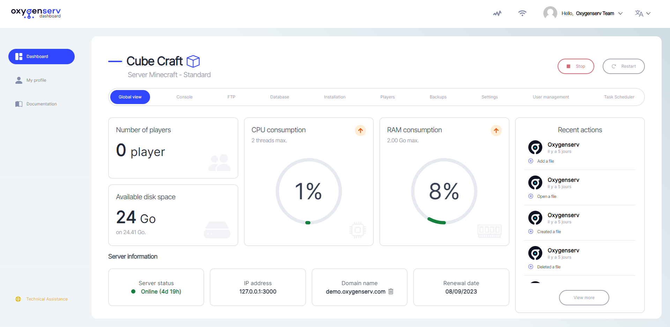The image size is (670, 327).
Task: Click the 'Online (4d 19h)' server status
Action: point(161,292)
